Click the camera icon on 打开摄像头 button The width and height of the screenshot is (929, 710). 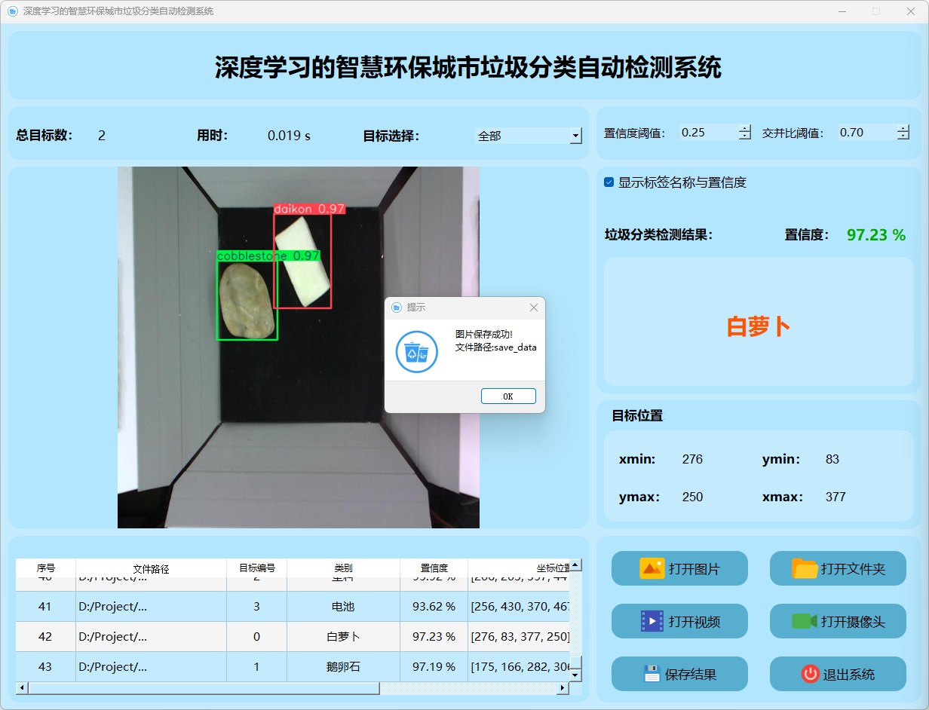coord(805,621)
